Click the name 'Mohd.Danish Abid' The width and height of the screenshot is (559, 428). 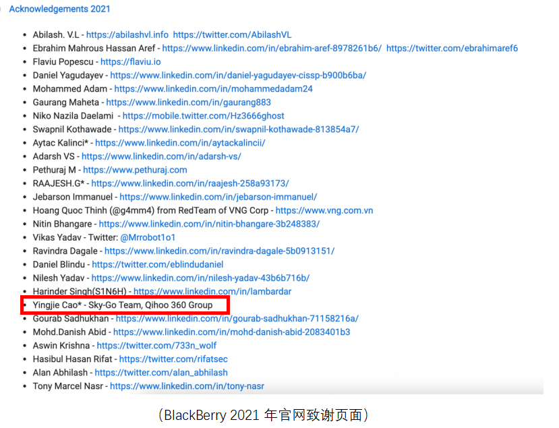[69, 332]
